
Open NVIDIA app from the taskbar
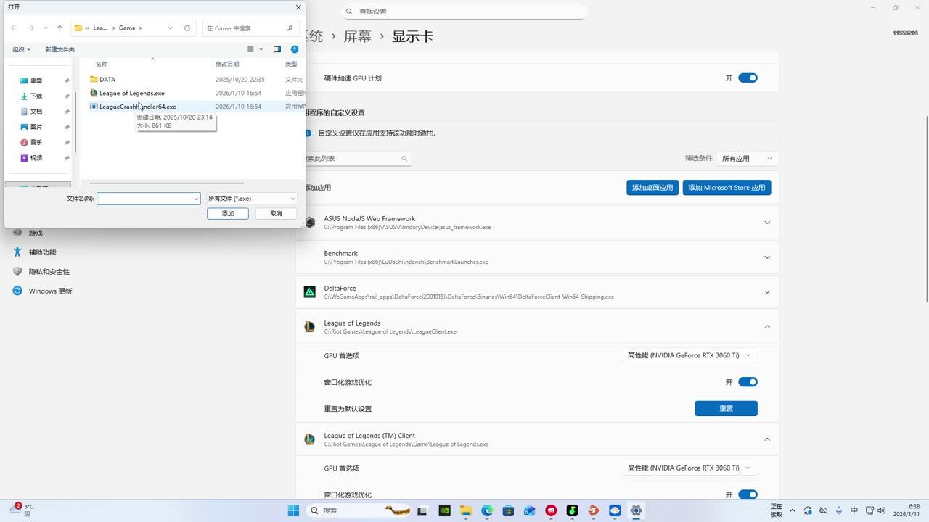click(444, 510)
